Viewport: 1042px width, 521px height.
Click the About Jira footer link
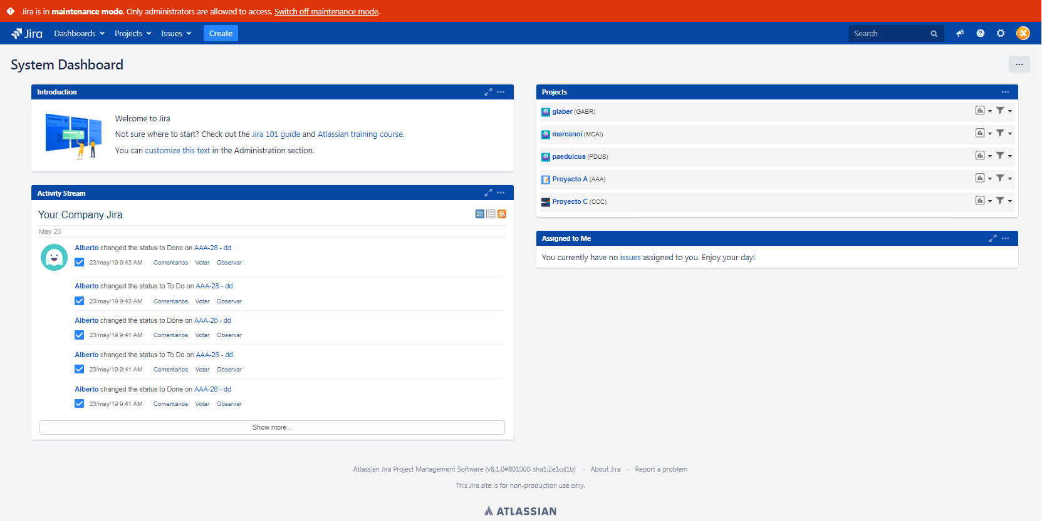click(605, 469)
